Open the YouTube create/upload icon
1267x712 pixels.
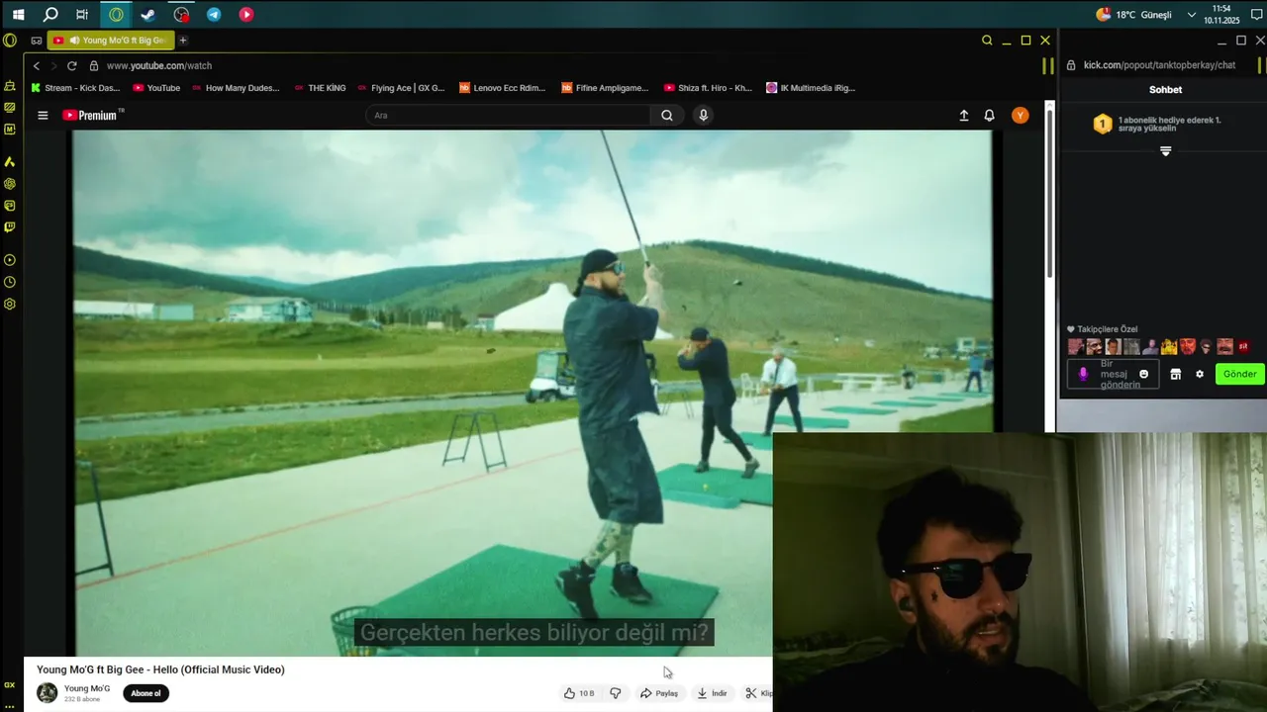(964, 116)
